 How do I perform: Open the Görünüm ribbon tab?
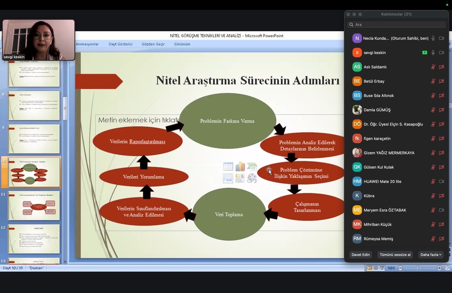tap(182, 44)
